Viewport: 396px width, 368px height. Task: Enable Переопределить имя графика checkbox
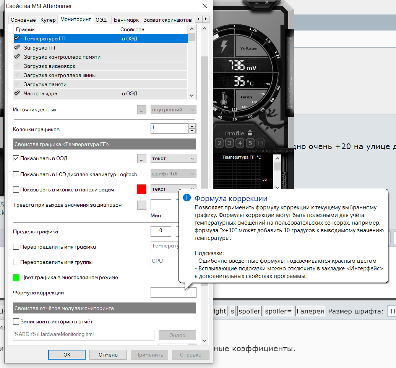[x=16, y=247]
